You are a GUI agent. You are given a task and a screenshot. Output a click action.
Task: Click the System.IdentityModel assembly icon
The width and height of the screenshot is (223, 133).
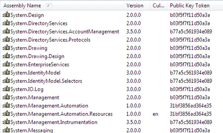click(6, 72)
